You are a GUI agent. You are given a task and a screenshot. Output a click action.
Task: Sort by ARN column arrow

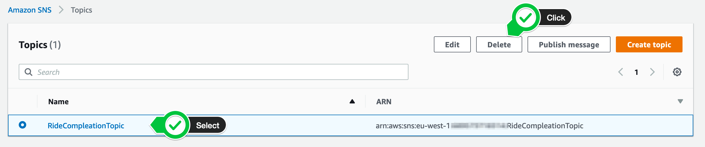coord(680,101)
